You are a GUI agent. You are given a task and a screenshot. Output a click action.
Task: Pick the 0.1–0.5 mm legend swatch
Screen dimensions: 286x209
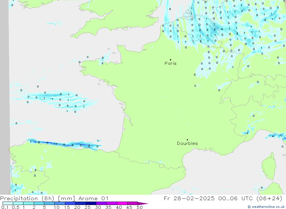click(8, 203)
